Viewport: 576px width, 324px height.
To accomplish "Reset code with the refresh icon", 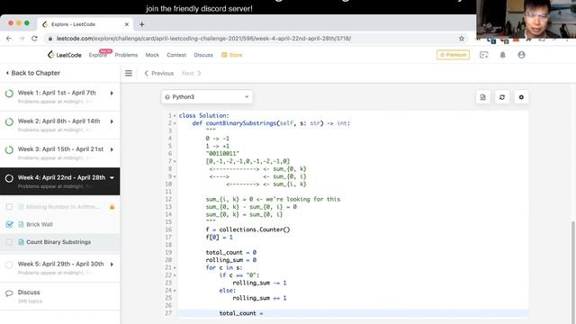I will [502, 97].
